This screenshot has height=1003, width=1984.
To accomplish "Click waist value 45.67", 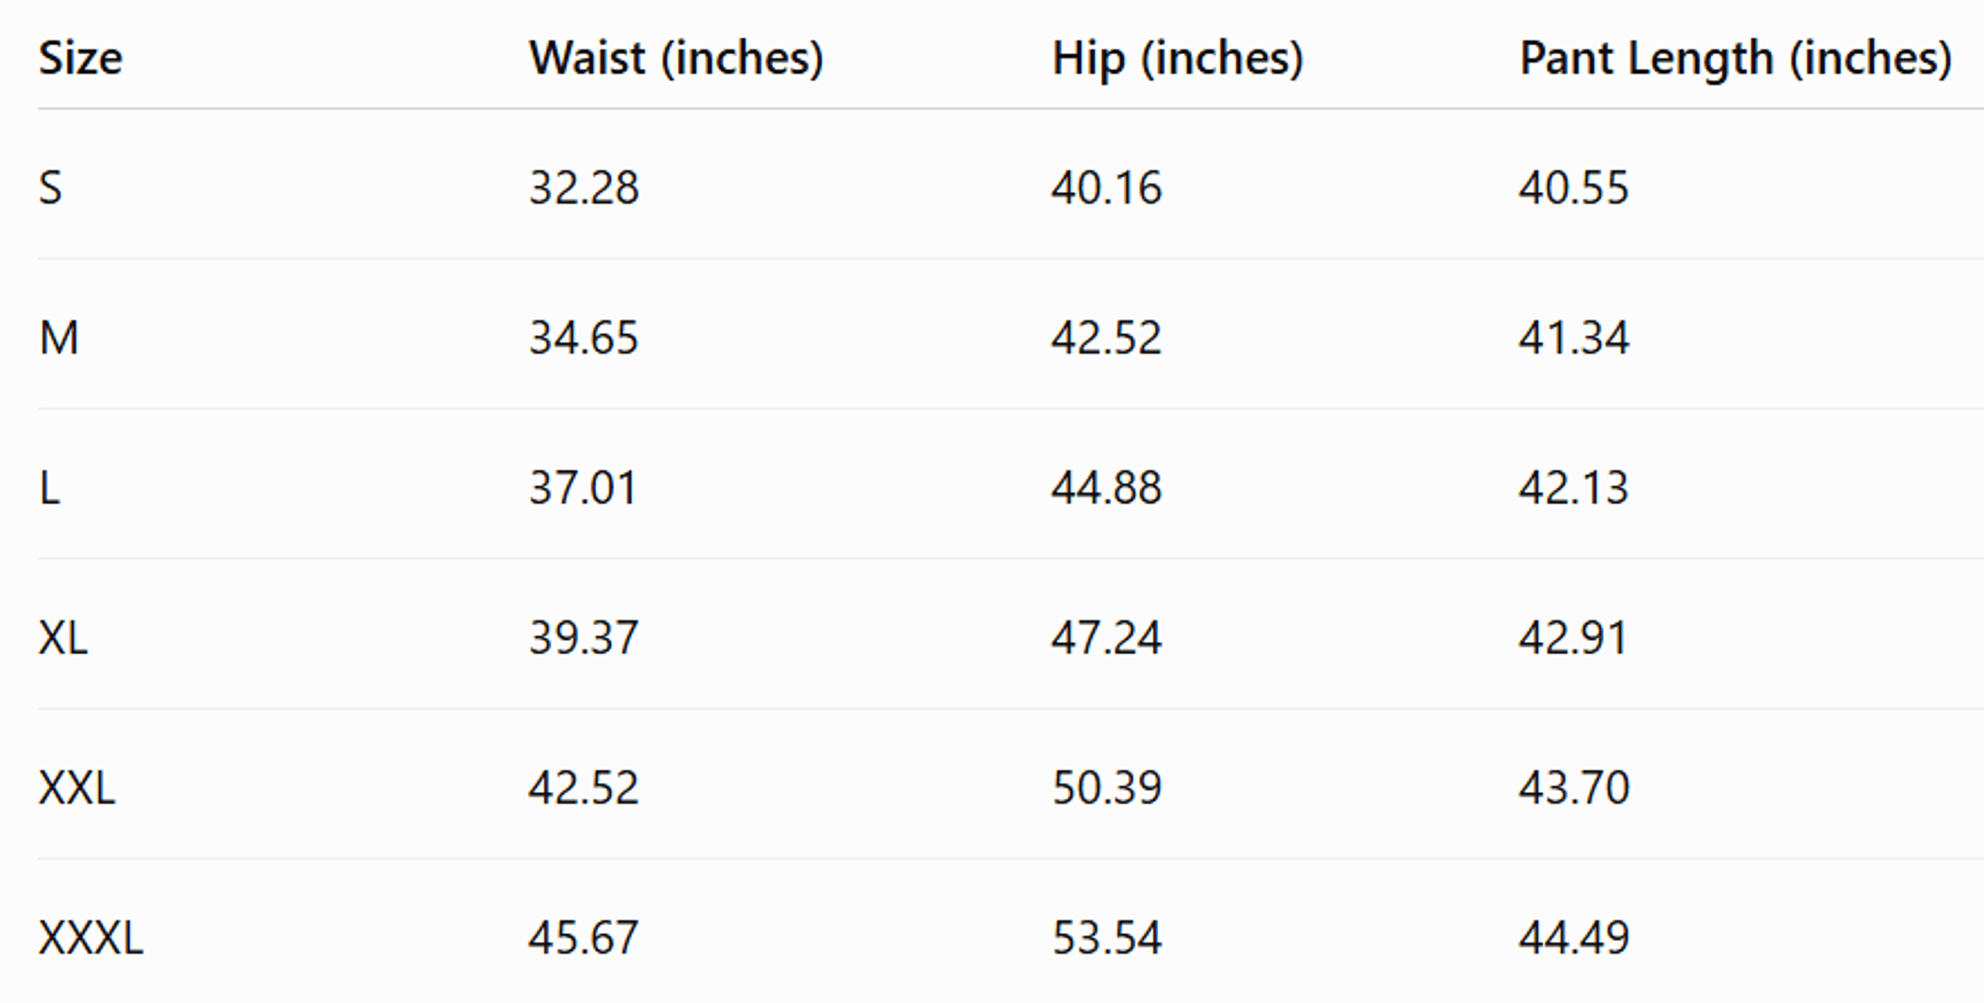I will pos(583,938).
